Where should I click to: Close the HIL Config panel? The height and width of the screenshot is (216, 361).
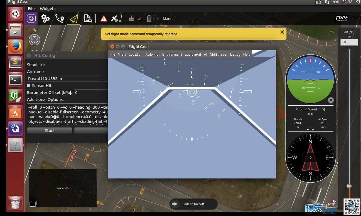point(29,56)
